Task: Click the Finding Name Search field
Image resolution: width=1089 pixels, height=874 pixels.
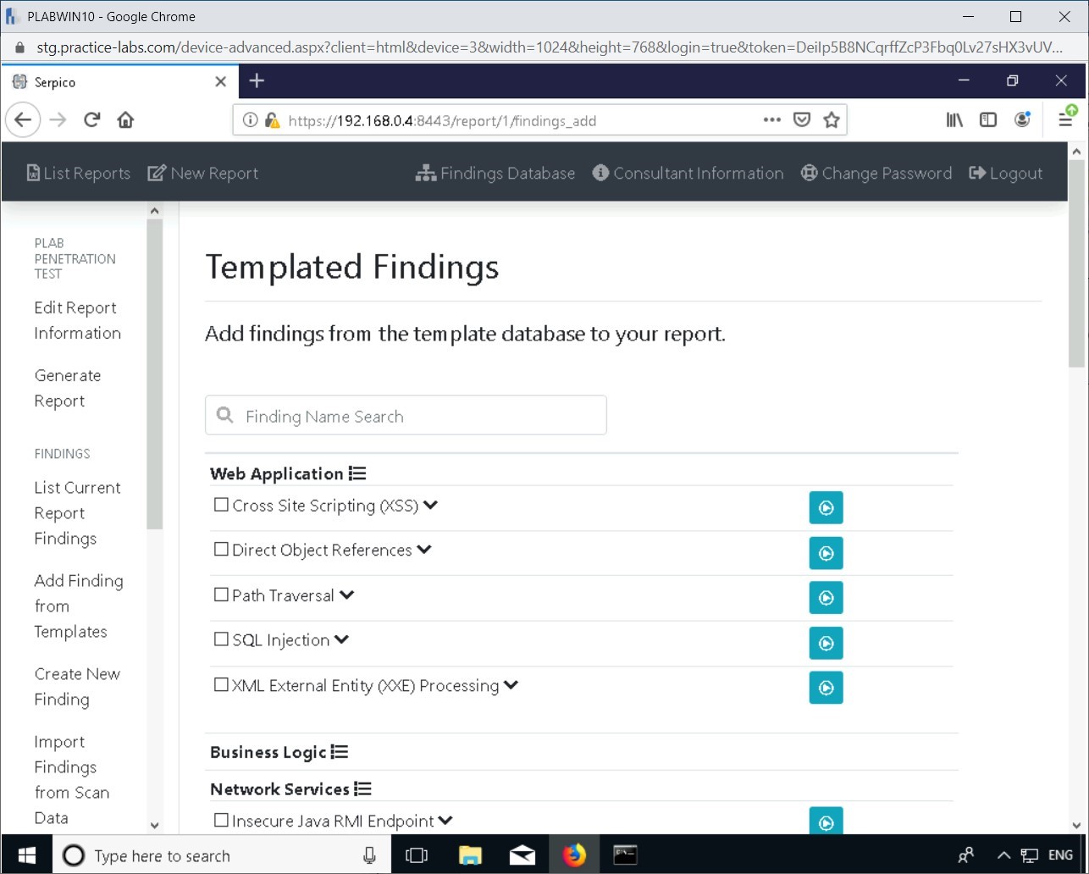Action: (x=406, y=416)
